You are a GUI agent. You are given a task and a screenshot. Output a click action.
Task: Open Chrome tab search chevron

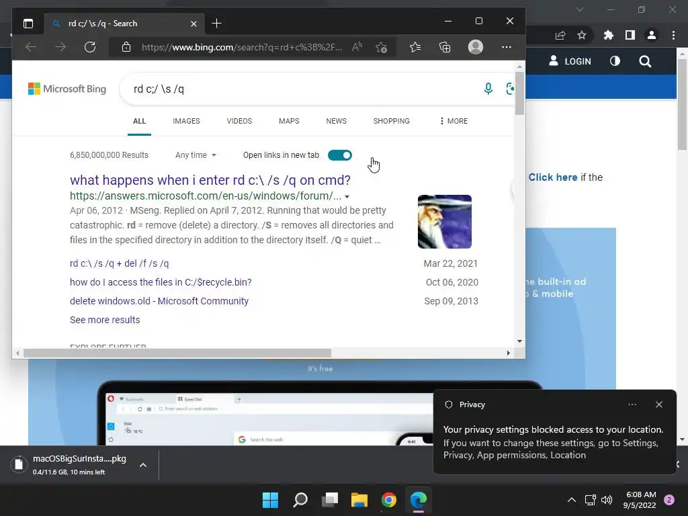580,9
